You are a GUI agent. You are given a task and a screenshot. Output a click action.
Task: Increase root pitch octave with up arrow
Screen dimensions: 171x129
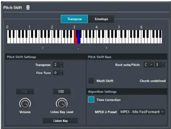pyautogui.click(x=163, y=63)
